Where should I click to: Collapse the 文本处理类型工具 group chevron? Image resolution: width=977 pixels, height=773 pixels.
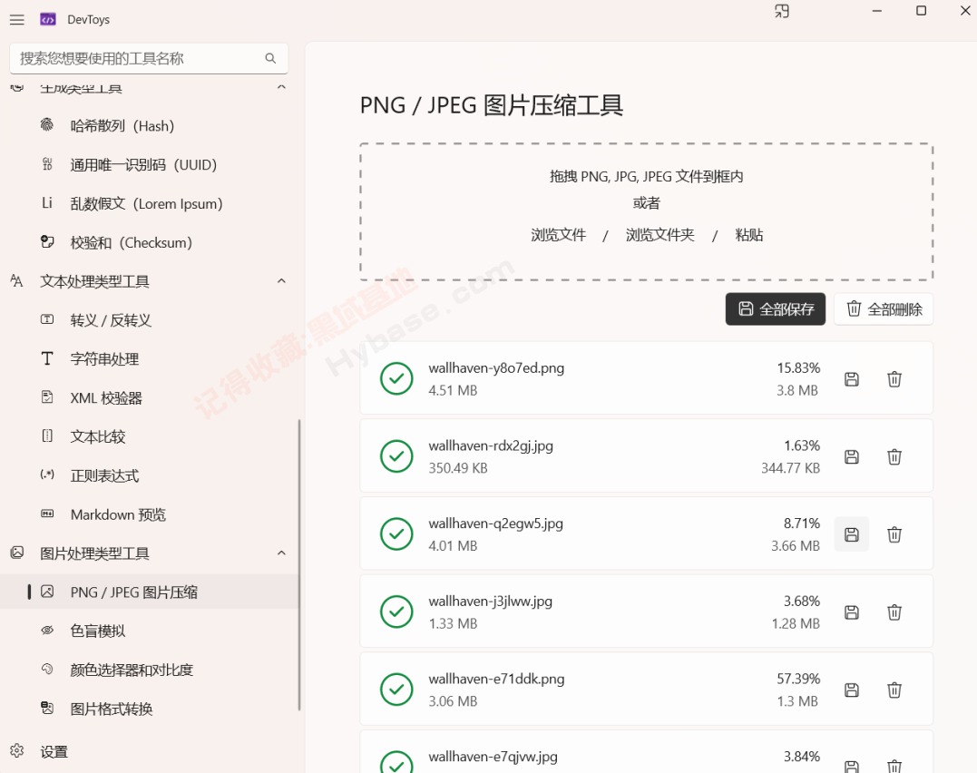click(x=281, y=281)
